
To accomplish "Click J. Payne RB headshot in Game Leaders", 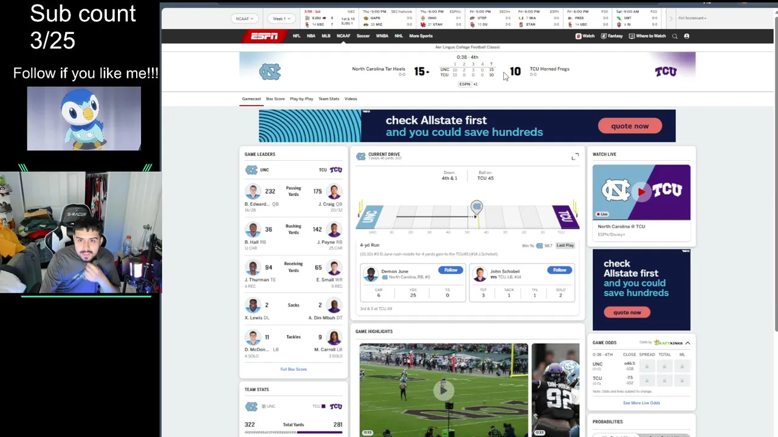I will (334, 230).
